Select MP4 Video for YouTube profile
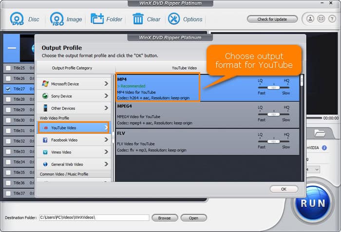Image resolution: width=341 pixels, height=232 pixels. (208, 88)
